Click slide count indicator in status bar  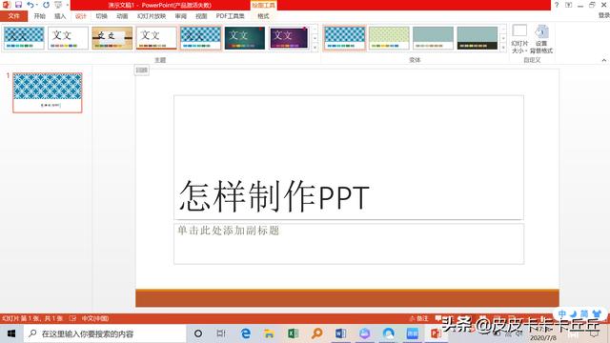(32, 318)
